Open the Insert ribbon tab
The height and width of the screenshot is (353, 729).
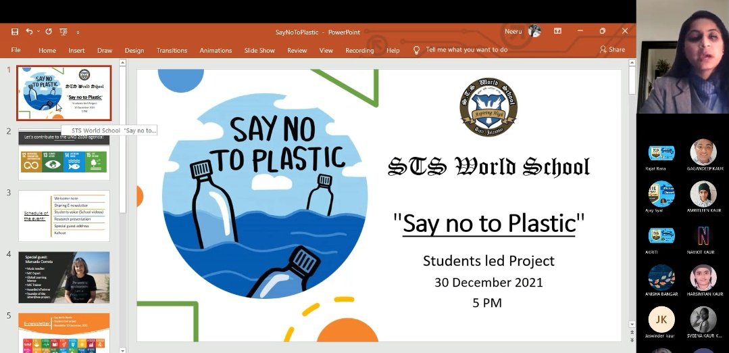point(77,50)
